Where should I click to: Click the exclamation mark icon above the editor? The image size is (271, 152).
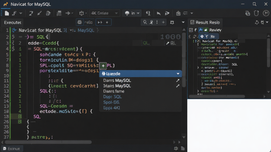coord(157,22)
